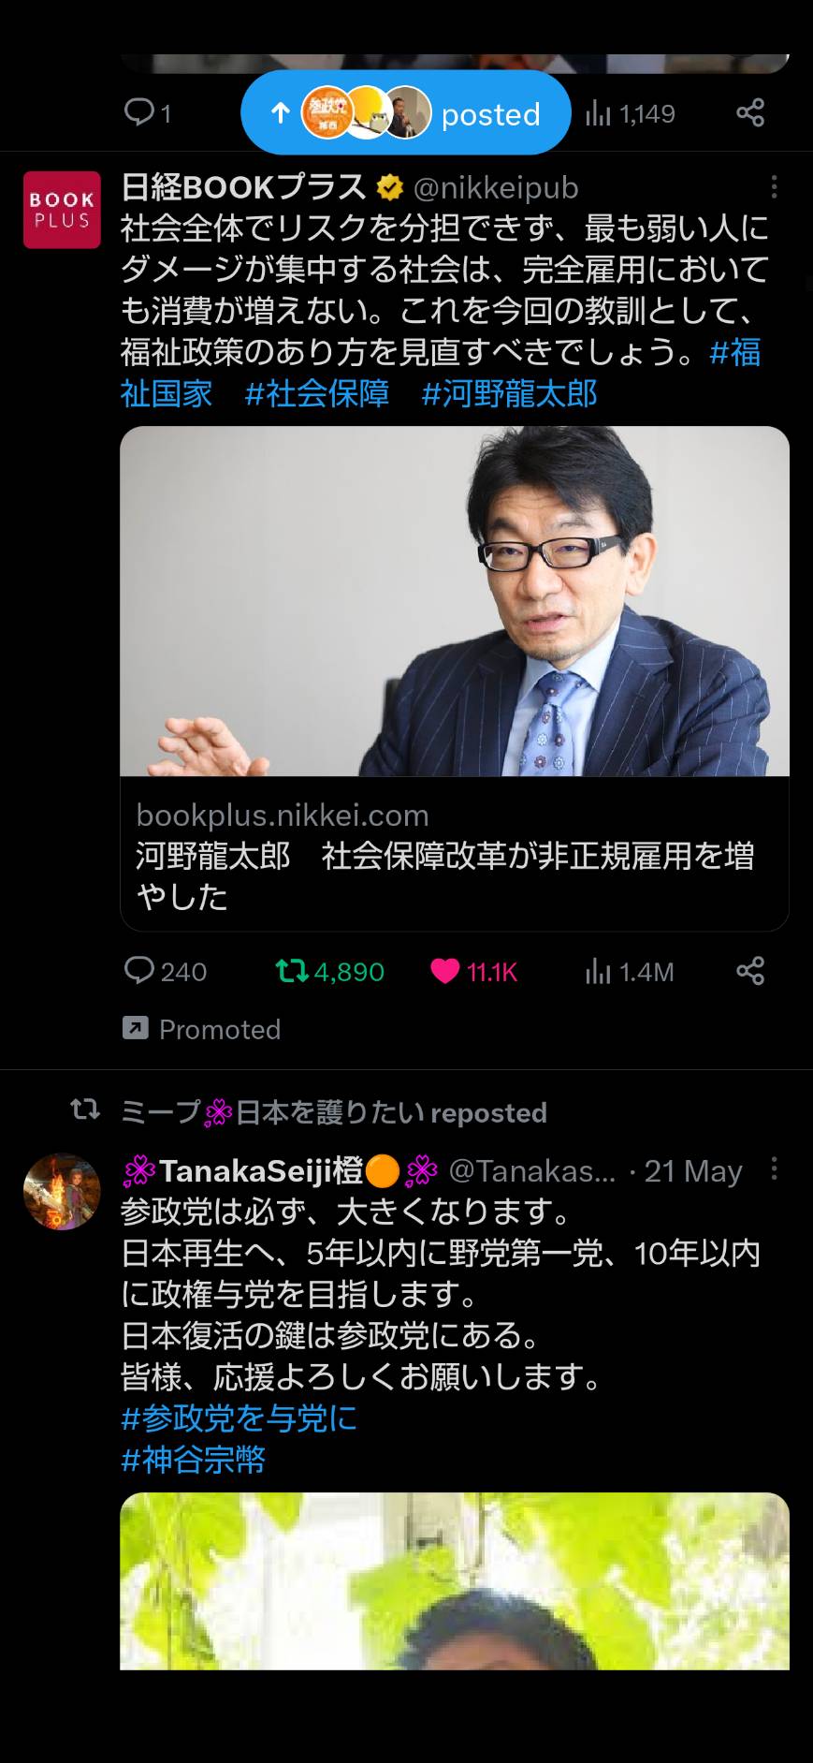Open replies on the Nikkei BOOK Plus post
This screenshot has width=813, height=1763.
165,972
